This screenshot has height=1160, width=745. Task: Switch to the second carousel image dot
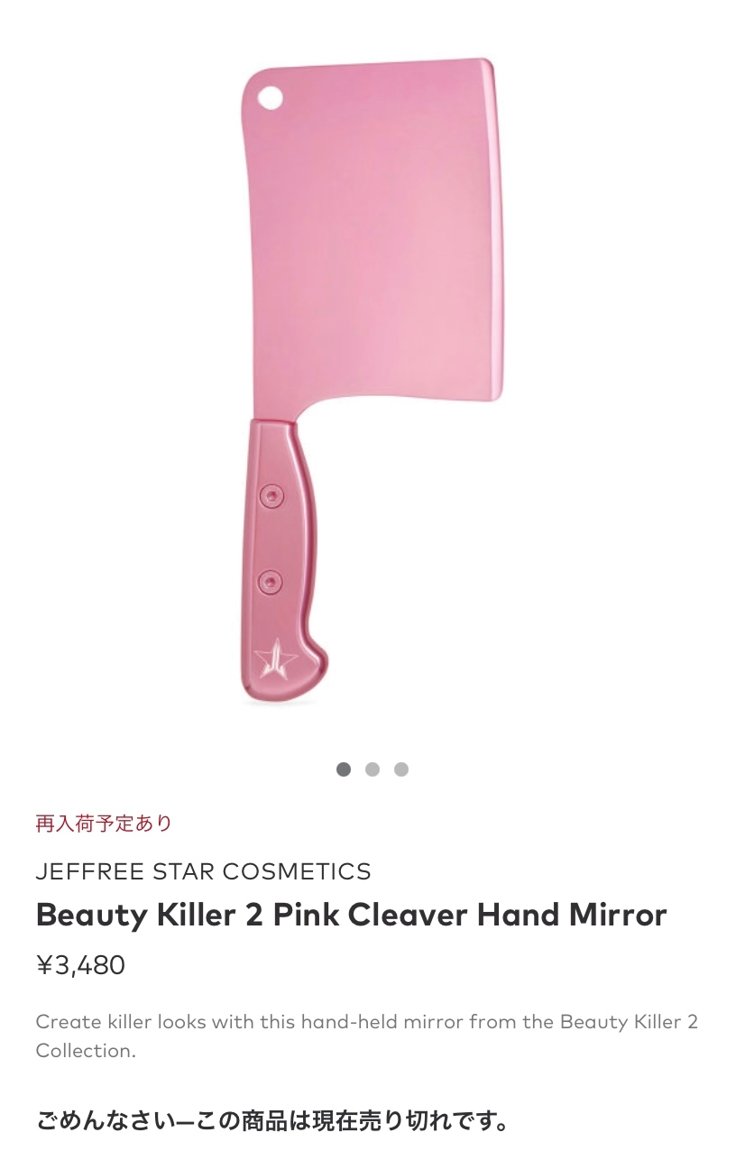pyautogui.click(x=372, y=769)
